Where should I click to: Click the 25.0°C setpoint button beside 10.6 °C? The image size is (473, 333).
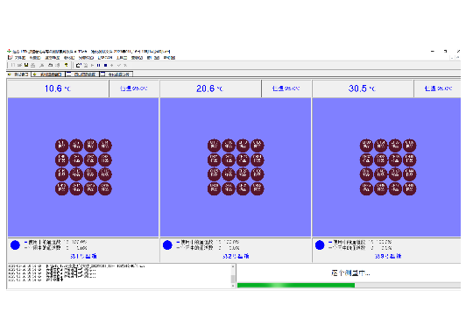134,89
